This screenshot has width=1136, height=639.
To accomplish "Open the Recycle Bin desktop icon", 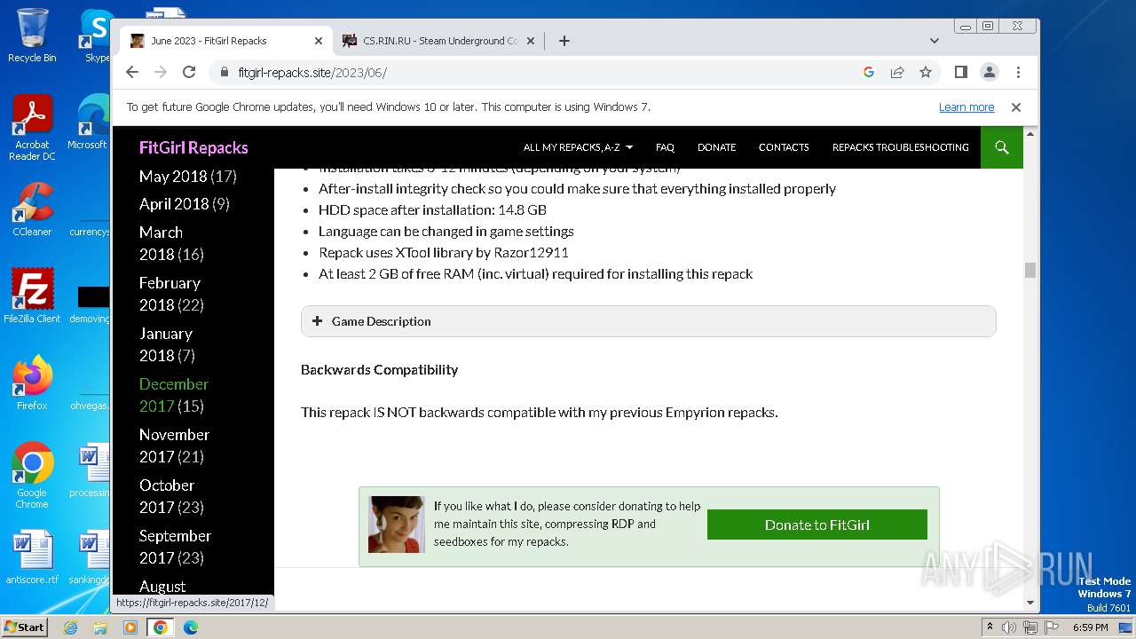I will 32,35.
